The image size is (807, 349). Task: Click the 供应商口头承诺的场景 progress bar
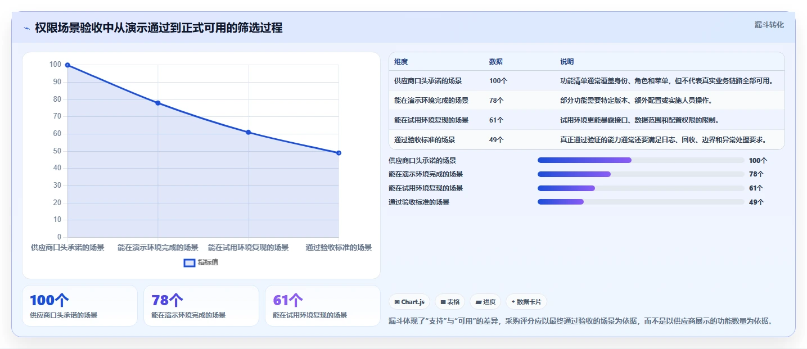point(641,160)
